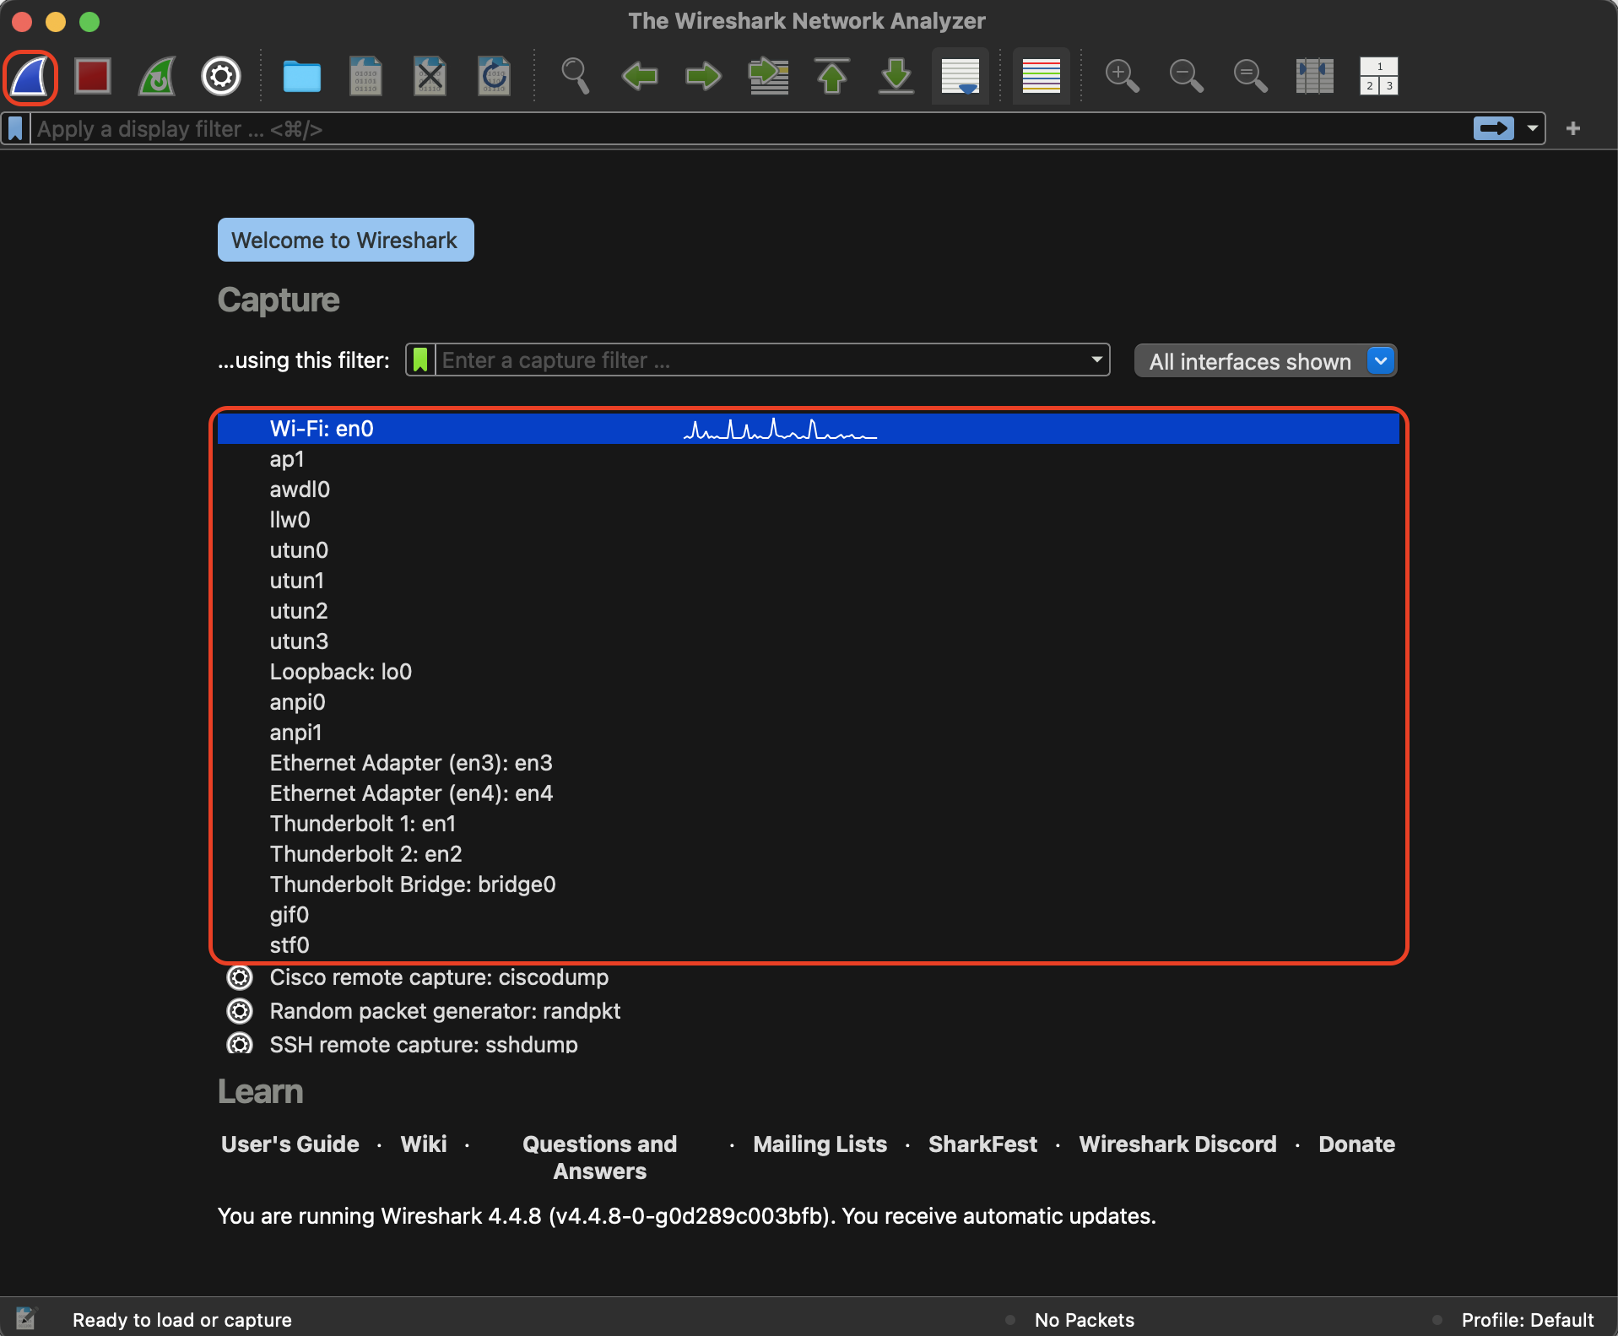The image size is (1618, 1336).
Task: Select Ethernet Adapter (en4) interface
Action: (809, 793)
